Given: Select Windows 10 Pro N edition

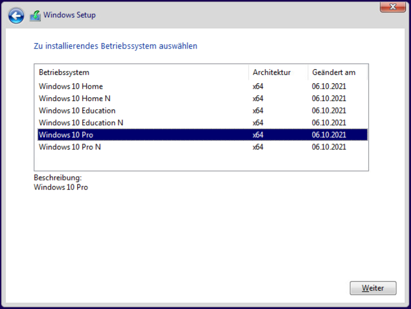Looking at the screenshot, I should point(70,147).
